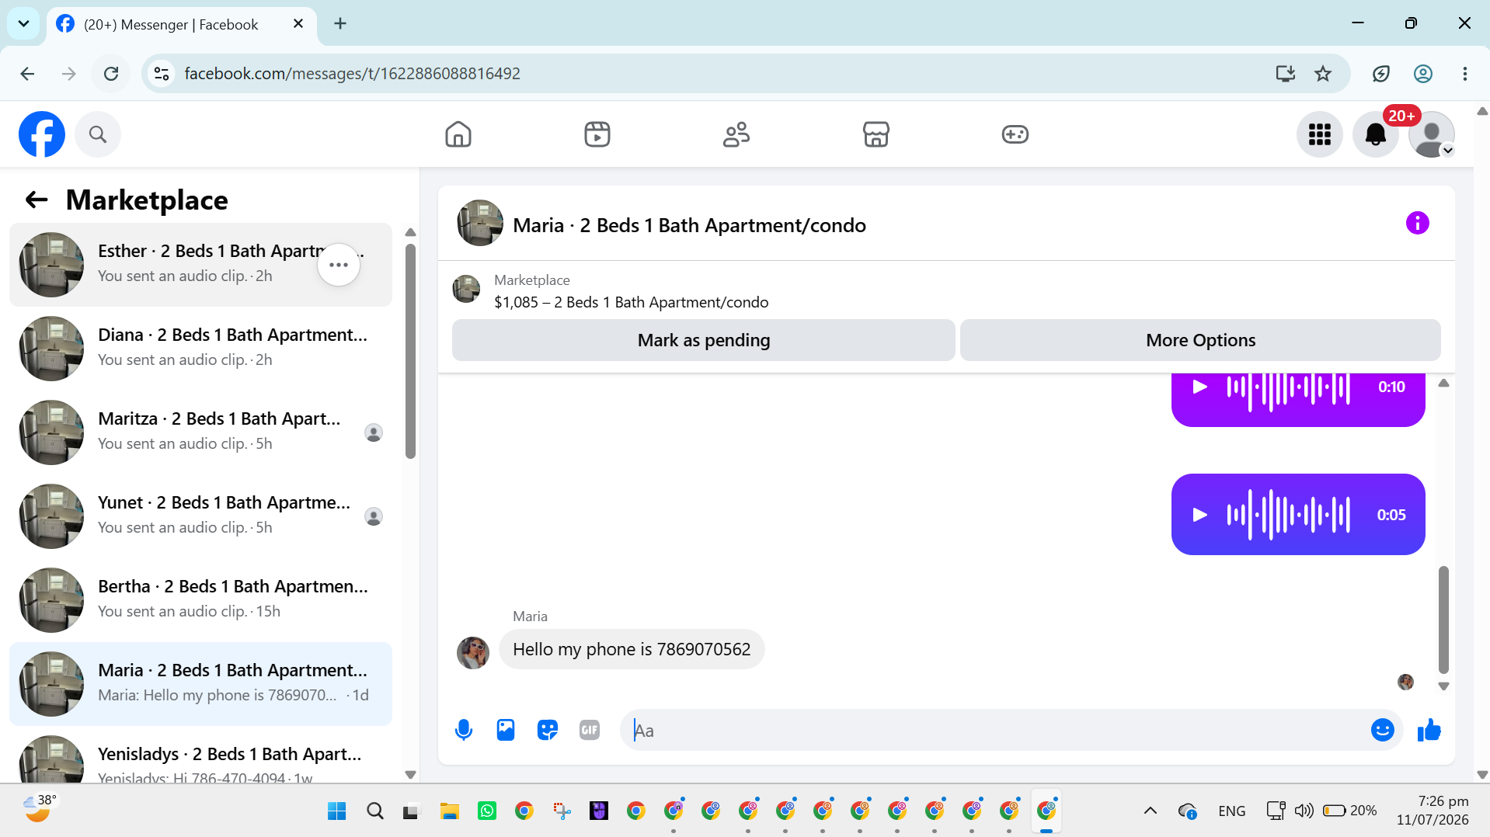View site information in the address bar
The width and height of the screenshot is (1490, 837).
pos(162,74)
